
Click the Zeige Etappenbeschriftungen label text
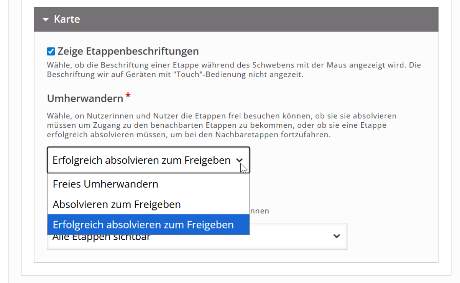click(x=128, y=51)
